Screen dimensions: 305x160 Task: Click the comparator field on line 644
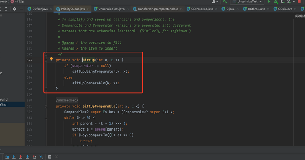pyautogui.click(x=82, y=65)
